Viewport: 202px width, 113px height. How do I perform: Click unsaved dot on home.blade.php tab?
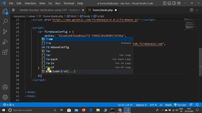(x=116, y=10)
